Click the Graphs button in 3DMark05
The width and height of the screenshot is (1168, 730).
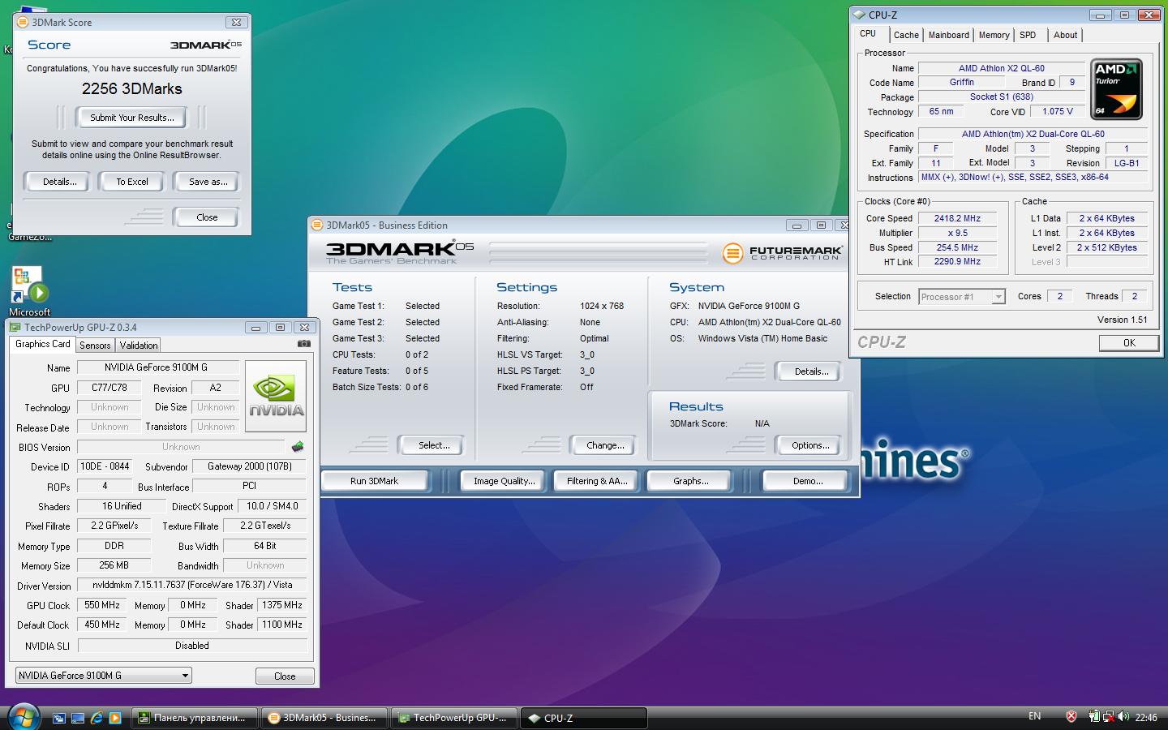click(690, 481)
